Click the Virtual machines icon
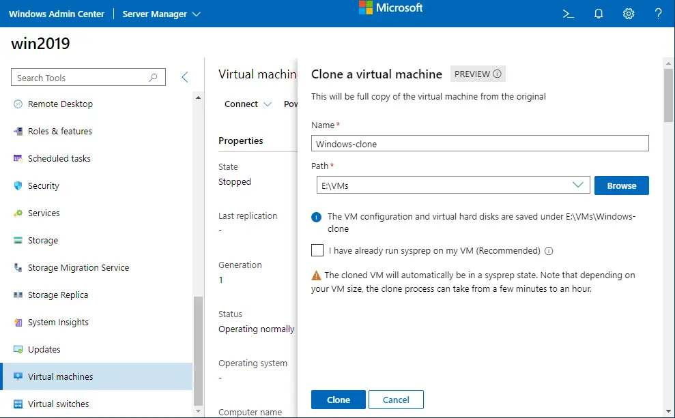The height and width of the screenshot is (418, 675). [18, 376]
